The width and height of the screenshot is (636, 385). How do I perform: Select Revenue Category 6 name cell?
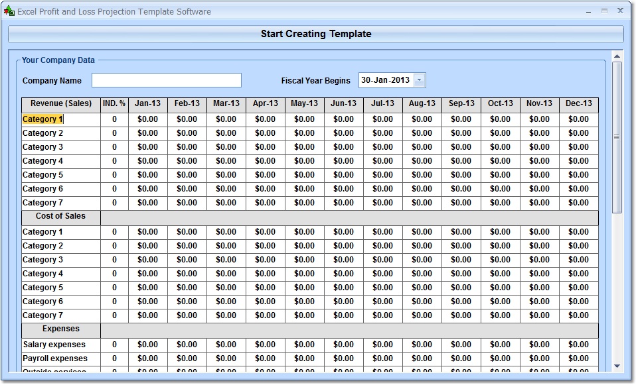[61, 189]
